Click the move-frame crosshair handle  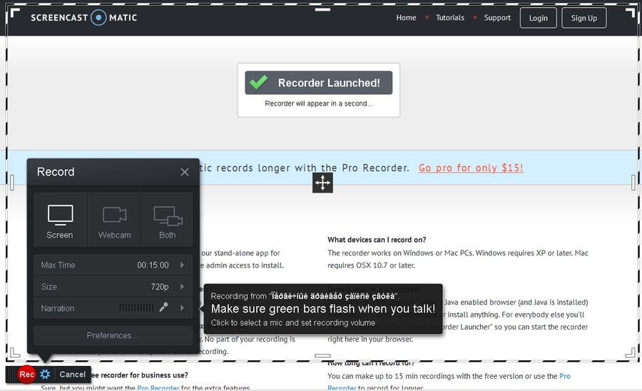322,183
